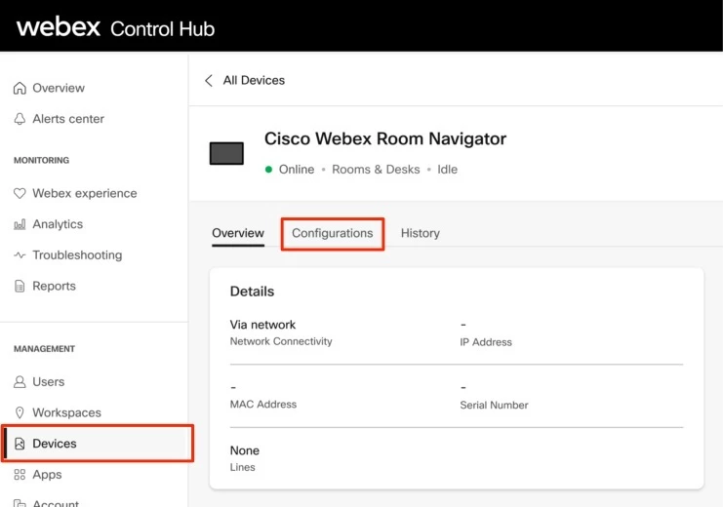The width and height of the screenshot is (723, 507).
Task: Go back to All Devices
Action: 254,81
